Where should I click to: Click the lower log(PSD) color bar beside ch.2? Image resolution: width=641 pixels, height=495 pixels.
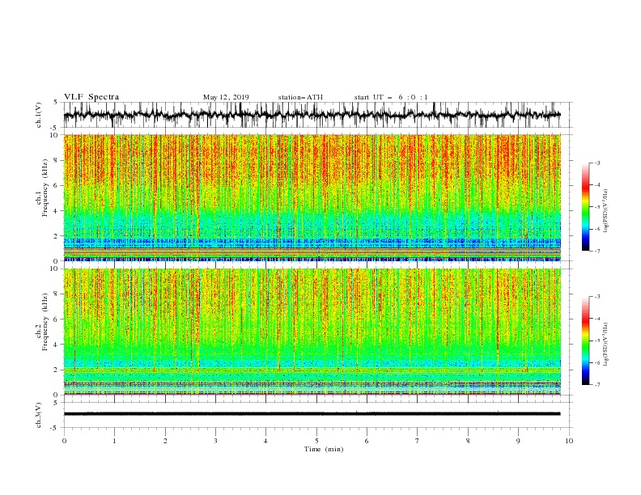(585, 341)
